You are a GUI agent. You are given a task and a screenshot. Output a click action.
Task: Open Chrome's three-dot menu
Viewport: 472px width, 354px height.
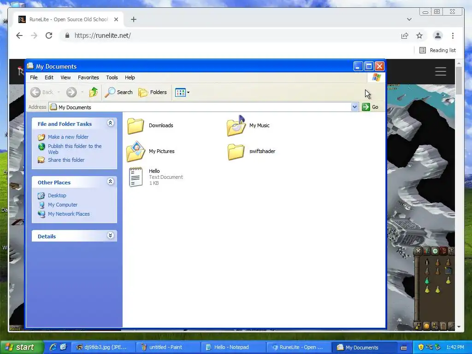(453, 35)
